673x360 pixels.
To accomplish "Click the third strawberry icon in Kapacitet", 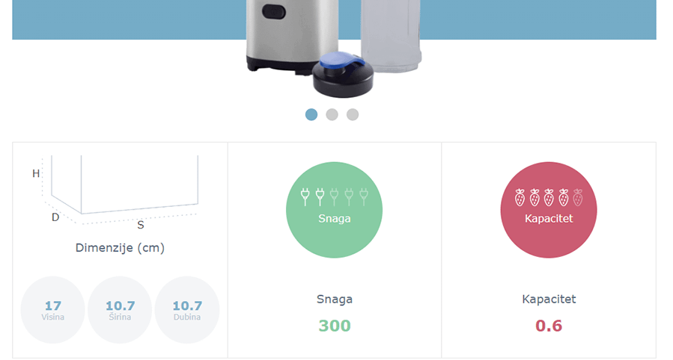I will 549,197.
